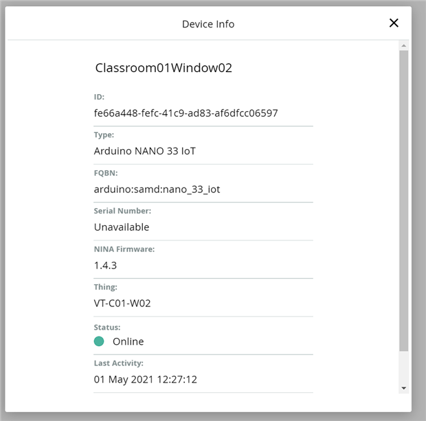Click the green Online status indicator

click(99, 341)
